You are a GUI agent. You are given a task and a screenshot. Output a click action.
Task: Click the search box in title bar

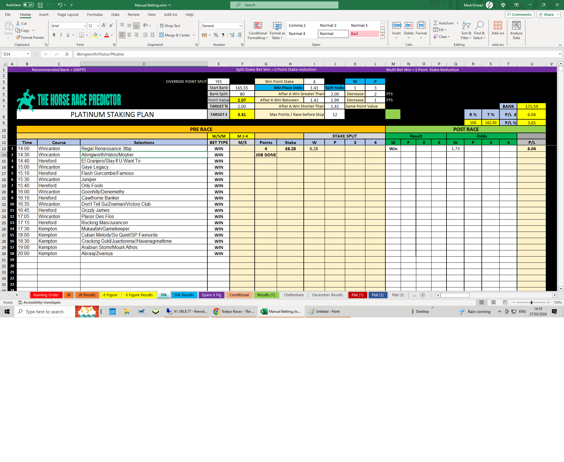click(x=284, y=5)
